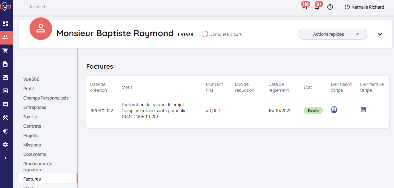Click the storefront icon in sidebar

(x=5, y=78)
